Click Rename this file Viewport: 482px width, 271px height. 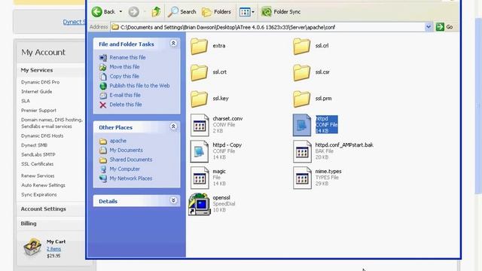coord(127,57)
